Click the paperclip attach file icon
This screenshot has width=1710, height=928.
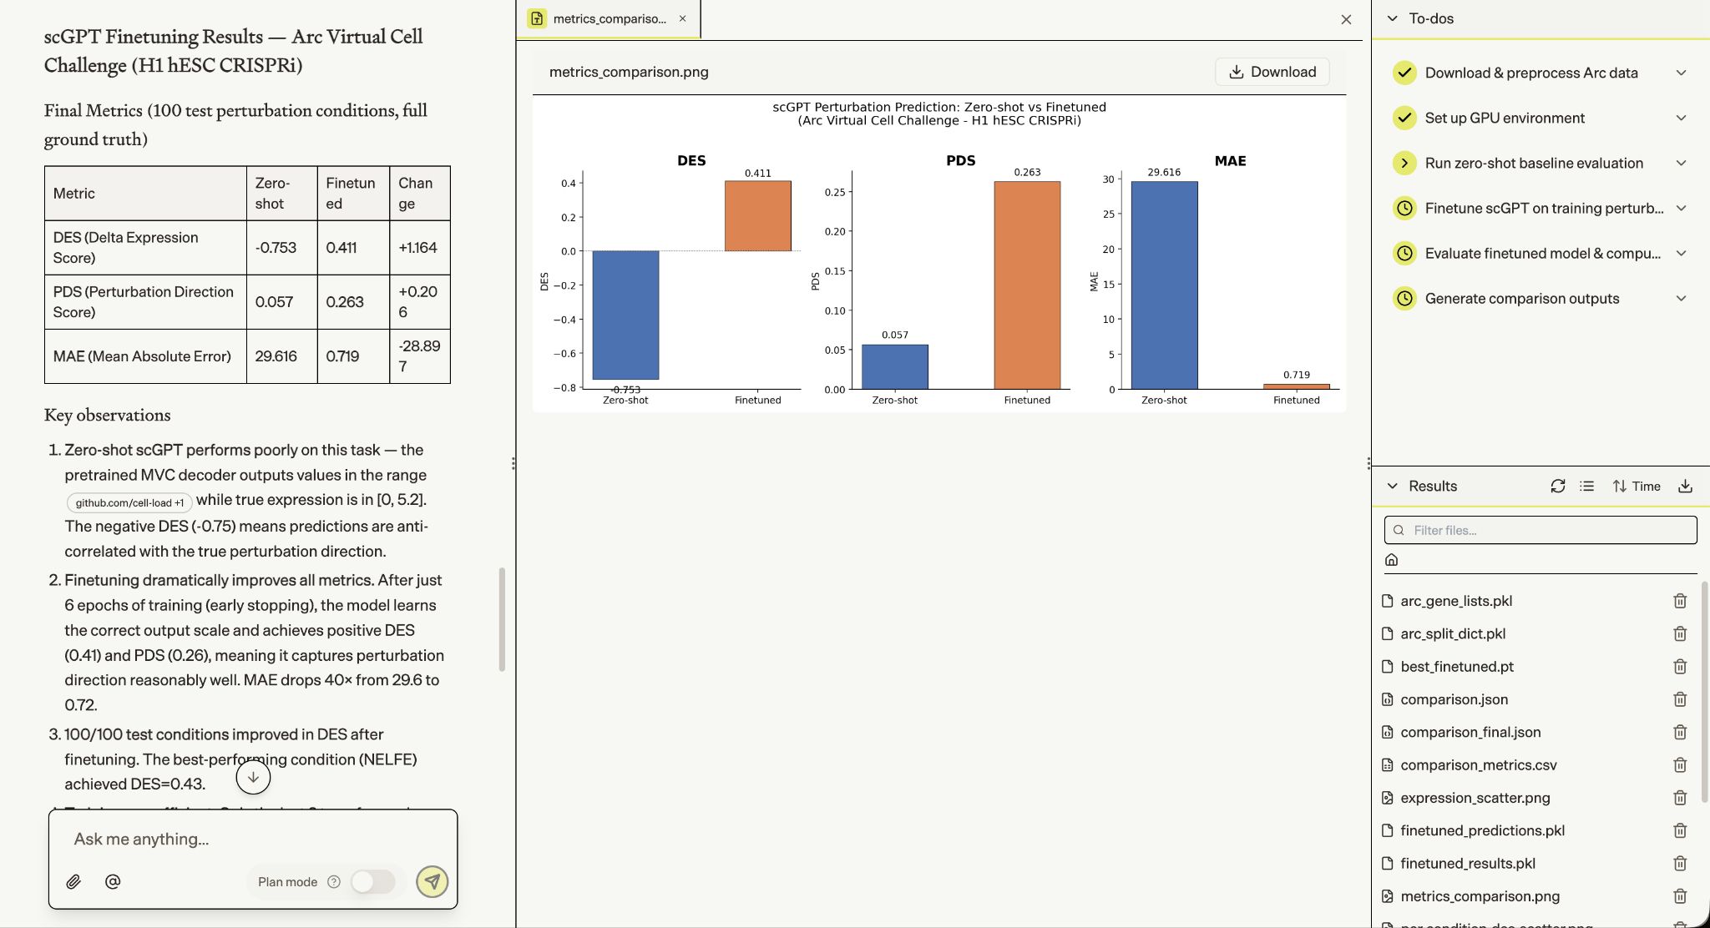(x=73, y=881)
